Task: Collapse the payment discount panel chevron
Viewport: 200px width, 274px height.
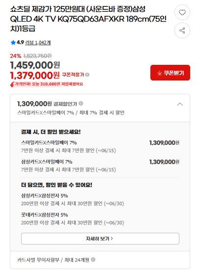Action: 180,104
